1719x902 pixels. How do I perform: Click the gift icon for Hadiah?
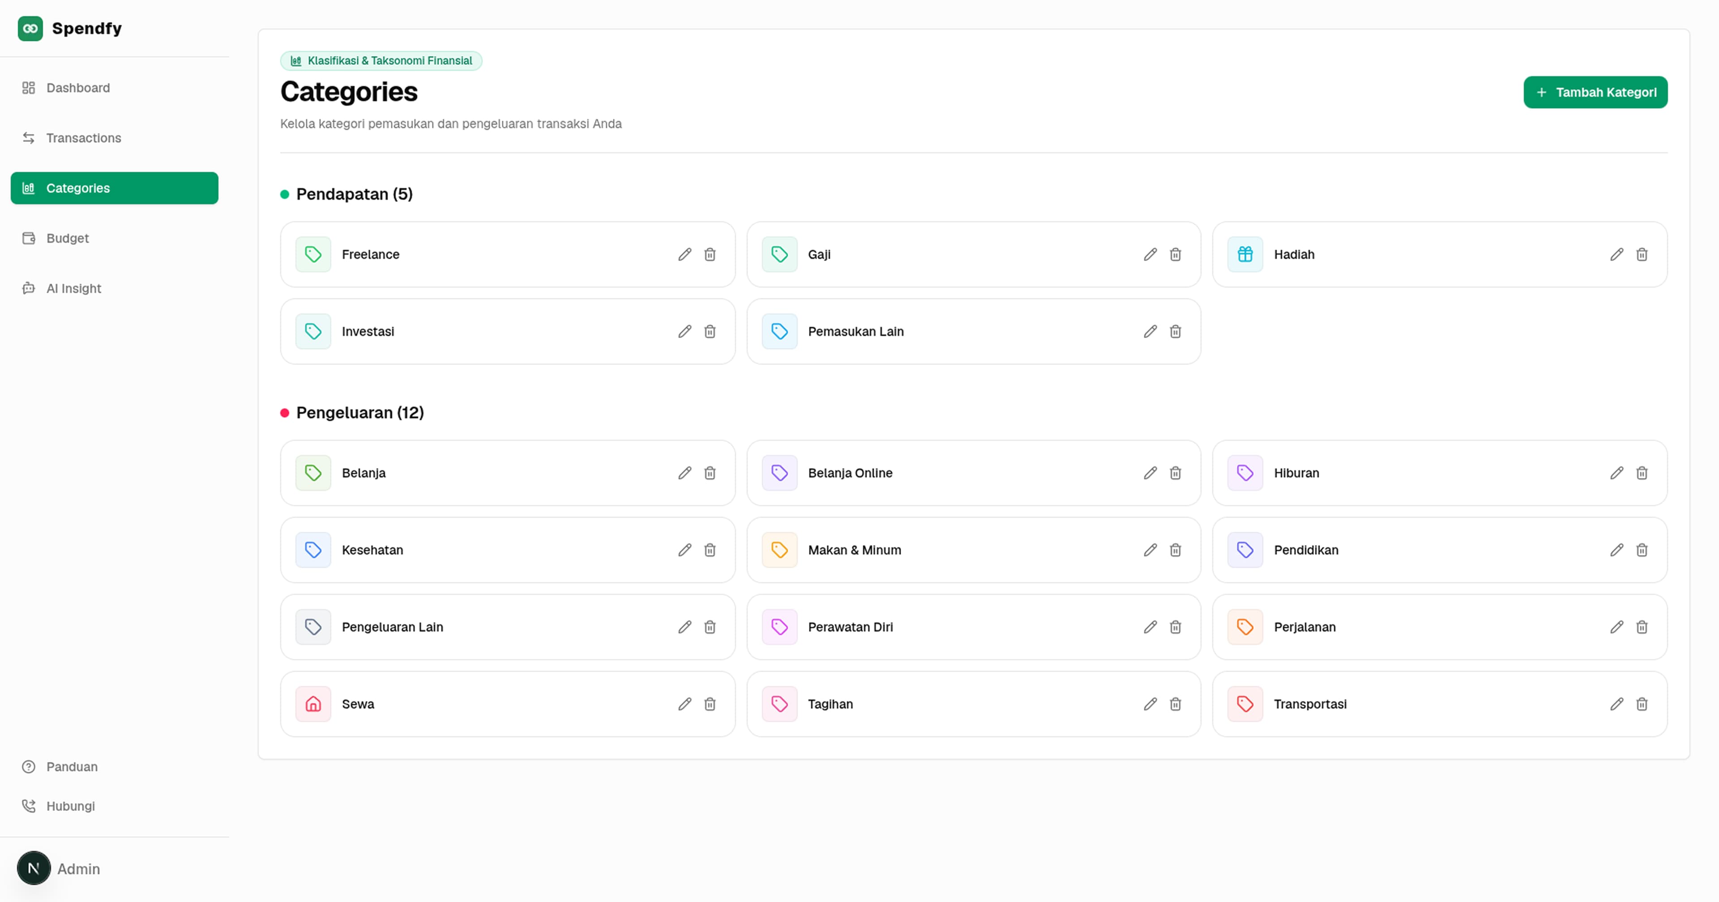(x=1245, y=254)
